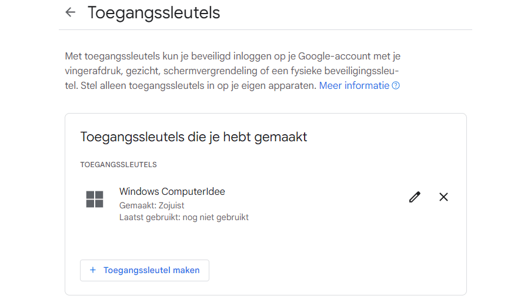Click the right dark green page margin
This screenshot has width=531, height=299.
pyautogui.click(x=502, y=149)
